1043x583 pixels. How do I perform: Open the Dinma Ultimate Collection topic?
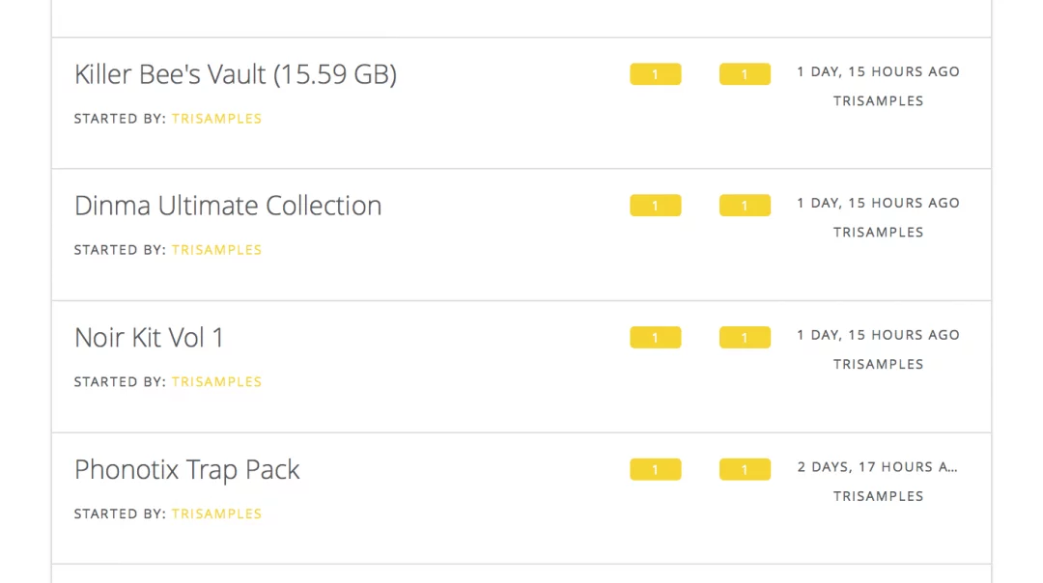click(x=228, y=206)
